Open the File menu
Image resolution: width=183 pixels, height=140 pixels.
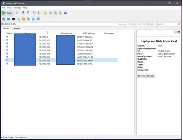click(4, 8)
